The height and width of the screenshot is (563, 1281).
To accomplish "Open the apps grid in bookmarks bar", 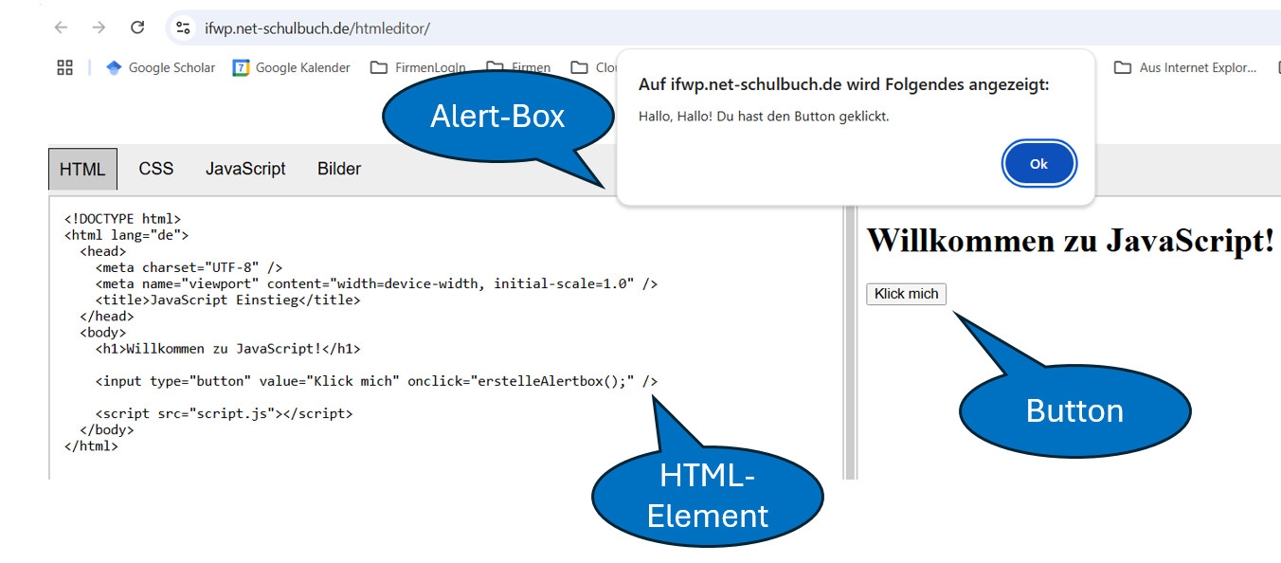I will coord(64,67).
